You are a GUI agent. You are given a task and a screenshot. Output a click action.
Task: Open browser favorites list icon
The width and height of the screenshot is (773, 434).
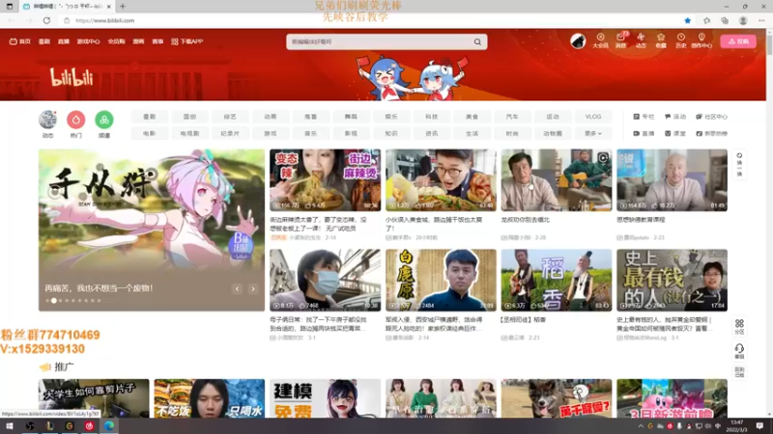(706, 20)
